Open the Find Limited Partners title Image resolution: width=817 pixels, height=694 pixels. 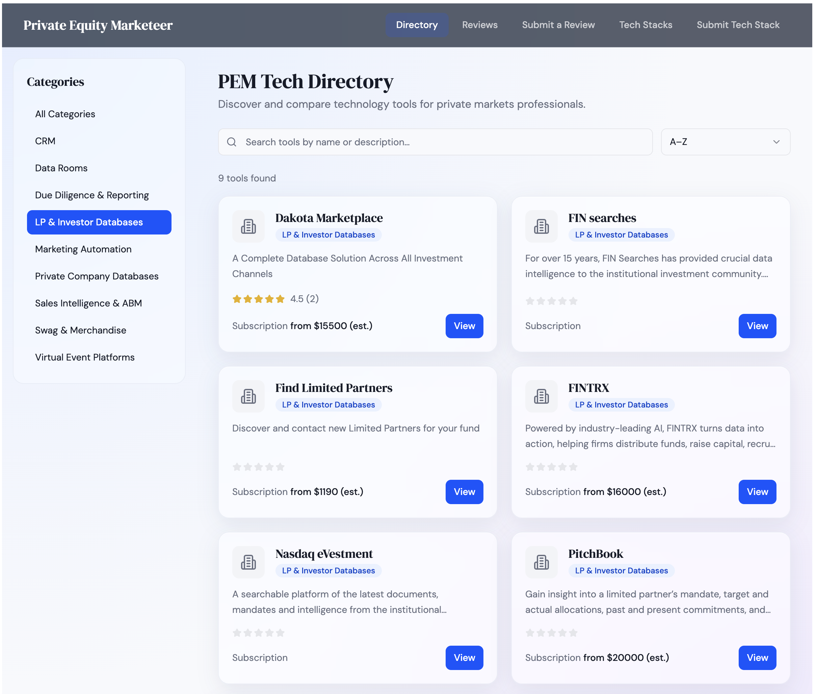(334, 388)
